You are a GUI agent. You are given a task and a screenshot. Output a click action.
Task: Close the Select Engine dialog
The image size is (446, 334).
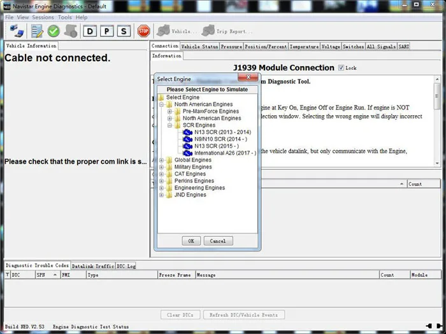tap(248, 77)
